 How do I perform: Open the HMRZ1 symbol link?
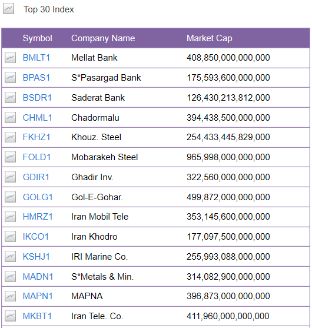[x=38, y=217]
